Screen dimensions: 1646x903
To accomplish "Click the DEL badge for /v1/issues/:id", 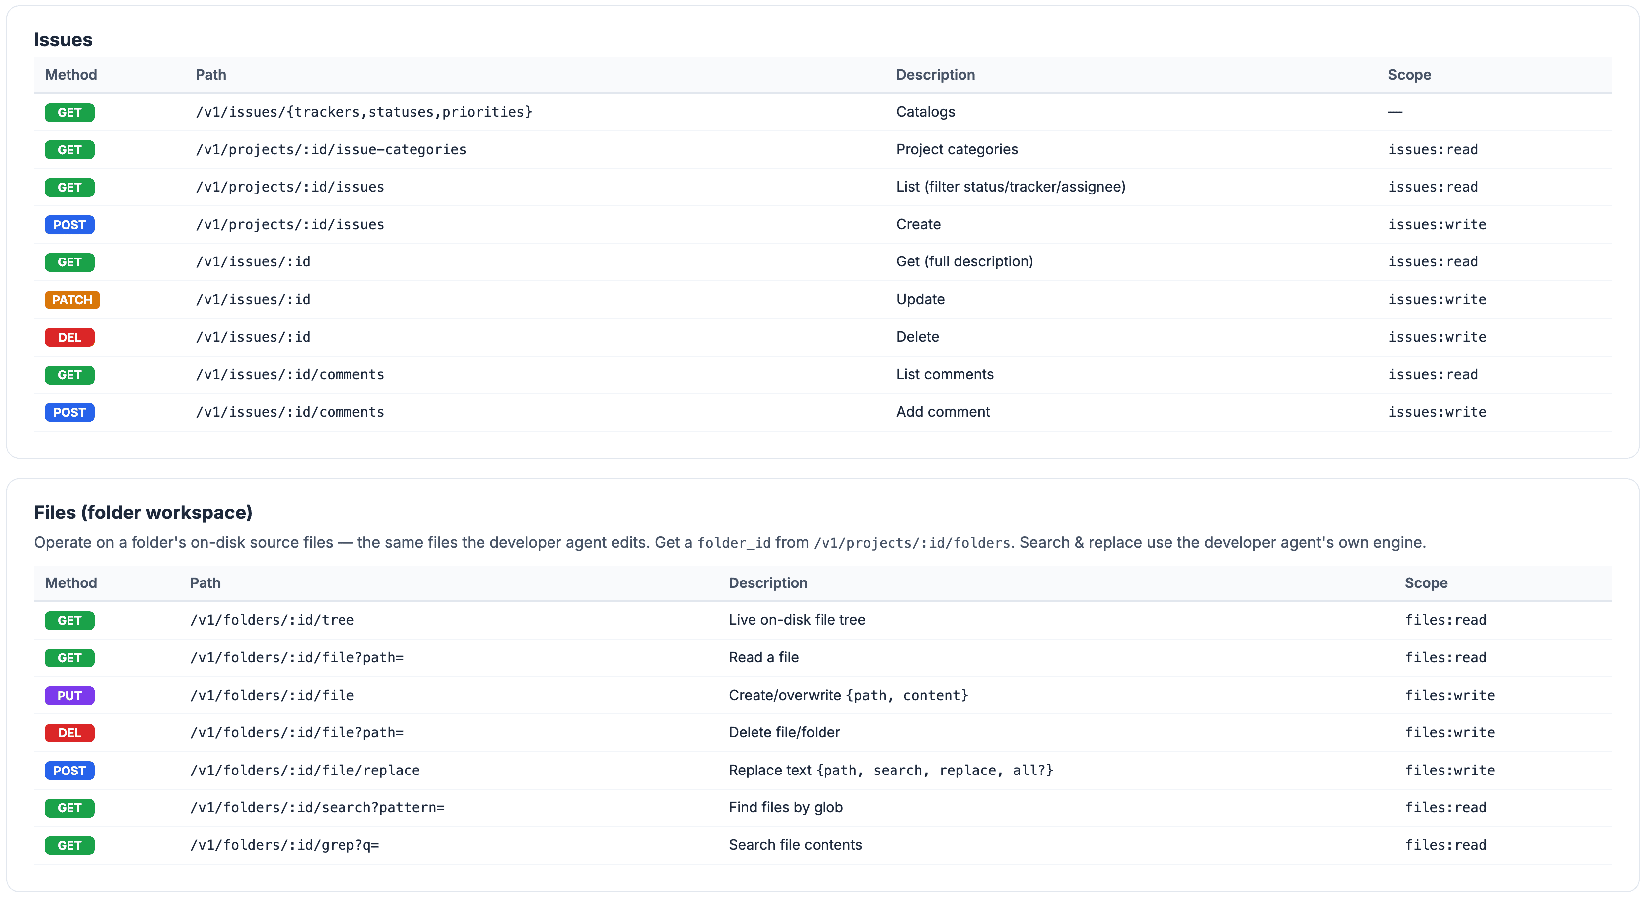I will click(x=69, y=337).
